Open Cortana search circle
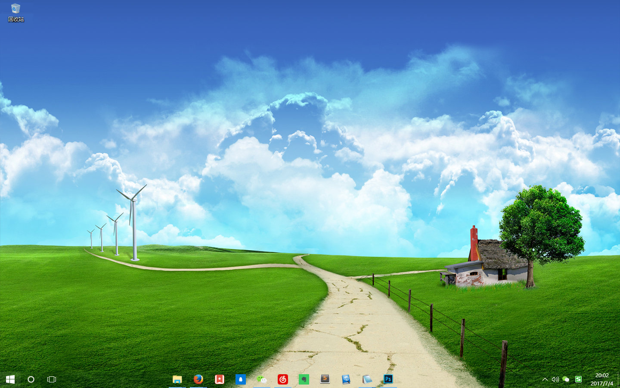The height and width of the screenshot is (388, 620). pos(31,379)
